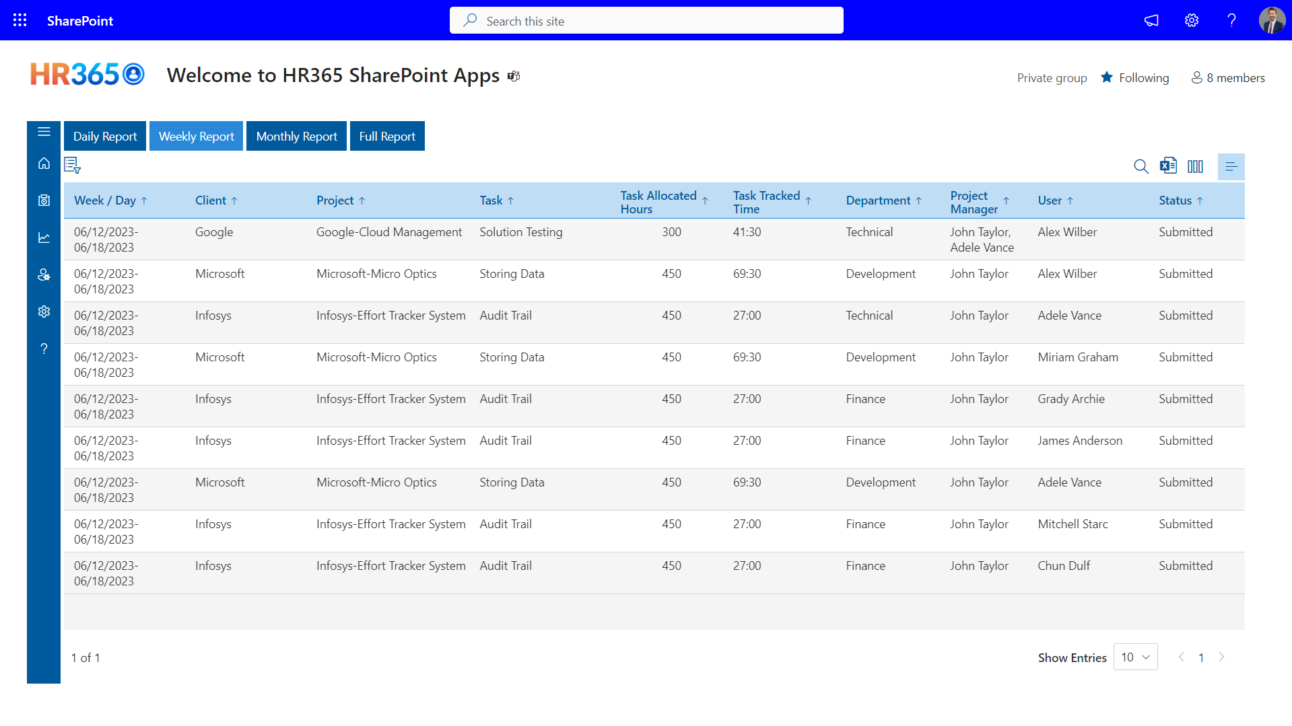Switch to the Daily Report tab
The width and height of the screenshot is (1292, 726).
(x=105, y=136)
